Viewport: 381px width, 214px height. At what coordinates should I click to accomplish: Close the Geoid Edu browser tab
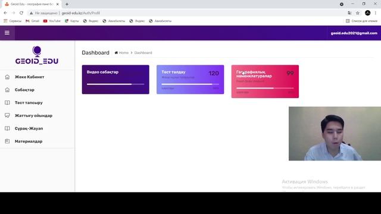coord(58,4)
